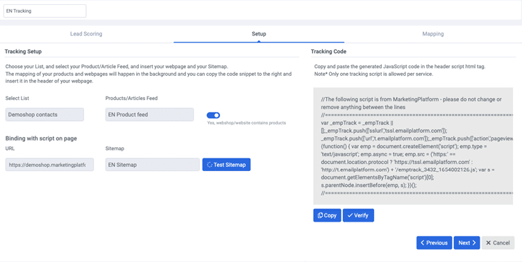Click the Test Sitemap button
The image size is (522, 262).
click(x=226, y=165)
